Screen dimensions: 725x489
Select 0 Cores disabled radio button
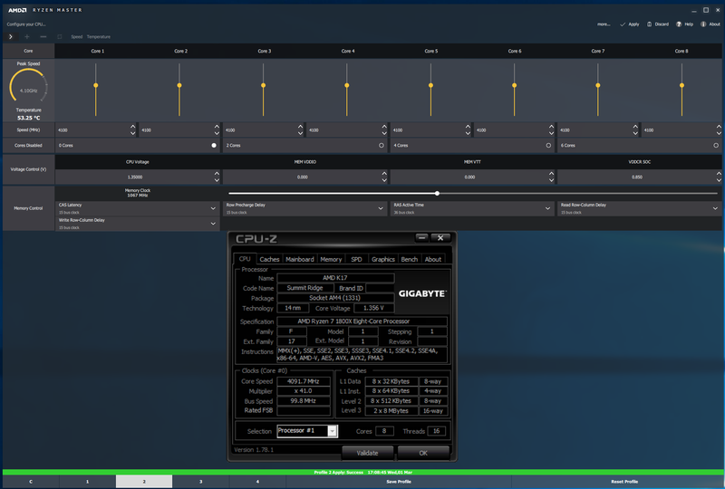(x=214, y=145)
